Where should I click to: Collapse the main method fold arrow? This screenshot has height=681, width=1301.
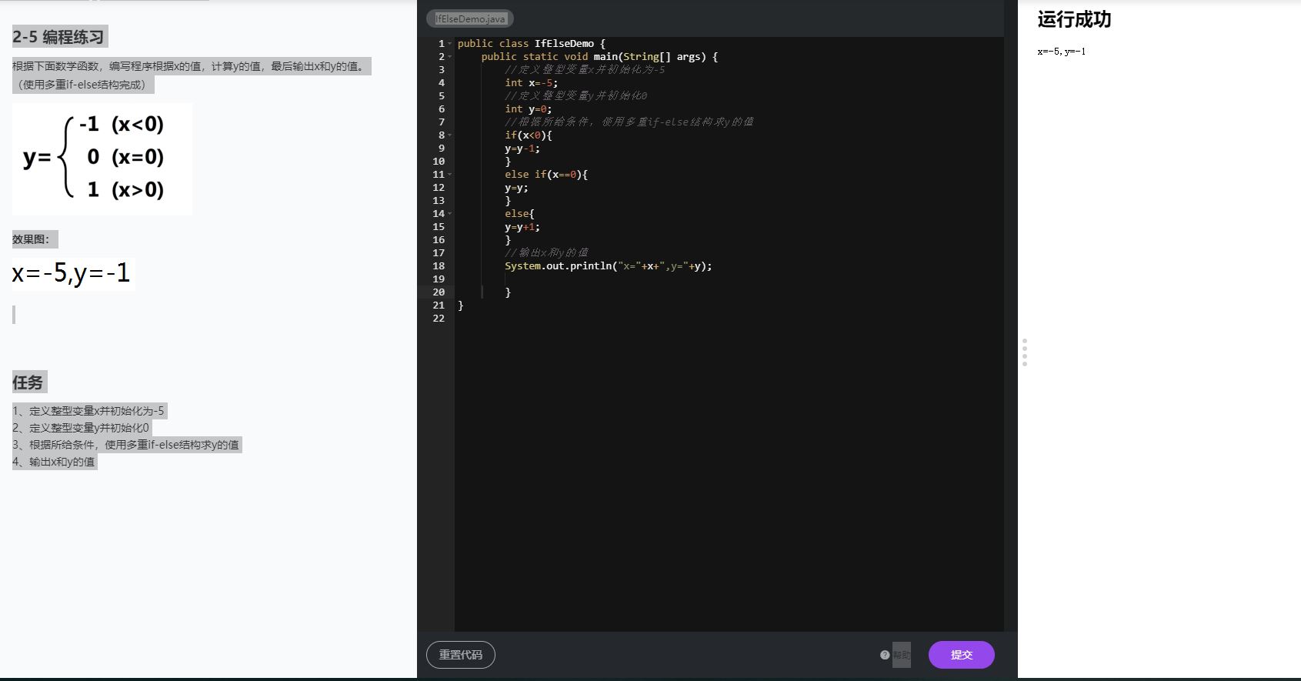coord(449,57)
